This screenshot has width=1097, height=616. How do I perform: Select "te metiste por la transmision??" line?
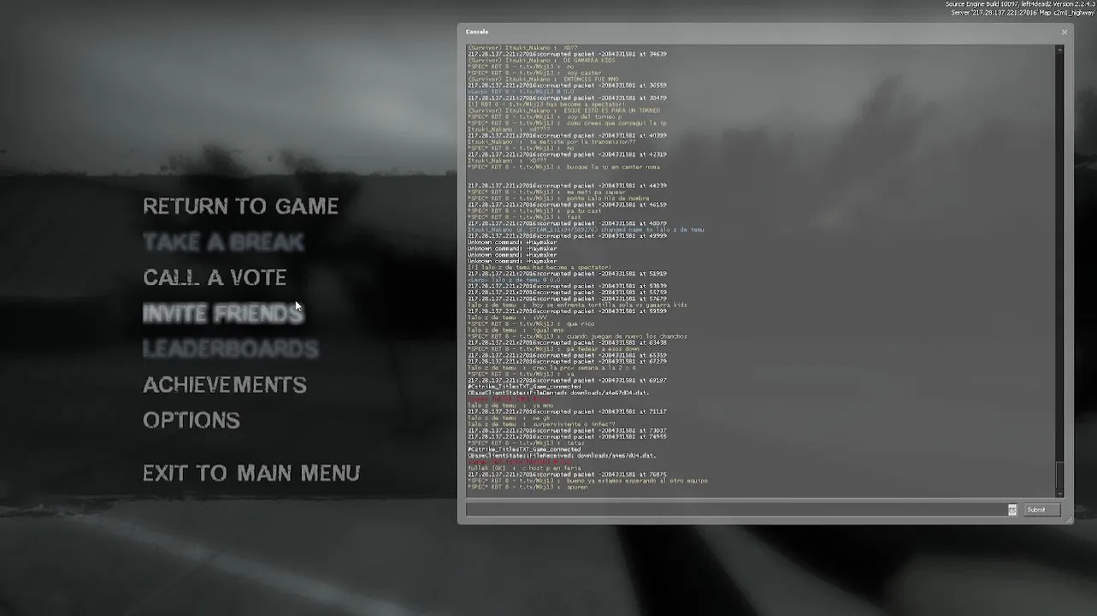551,142
